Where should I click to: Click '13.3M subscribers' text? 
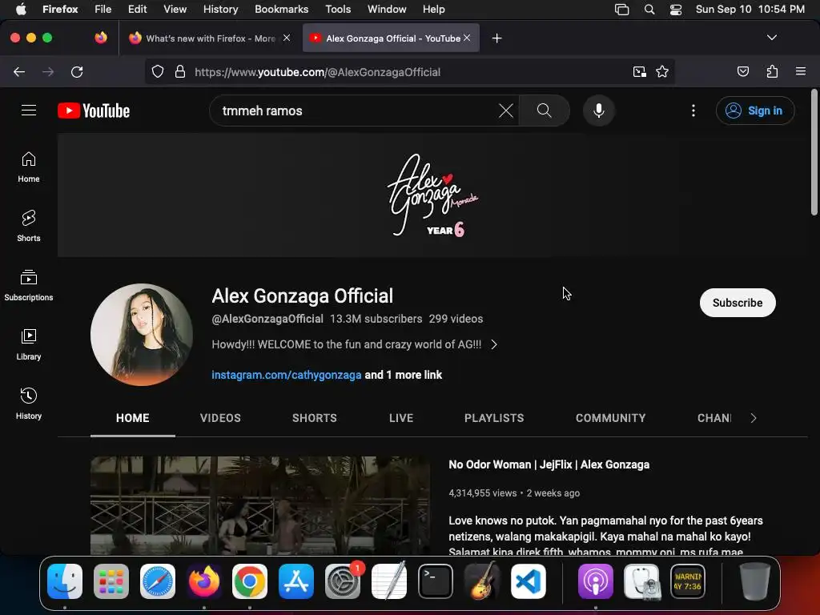click(x=376, y=319)
